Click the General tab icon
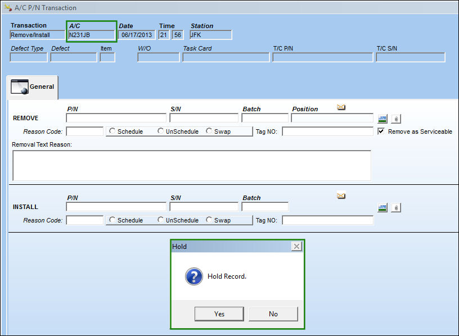This screenshot has height=336, width=459. tap(20, 87)
